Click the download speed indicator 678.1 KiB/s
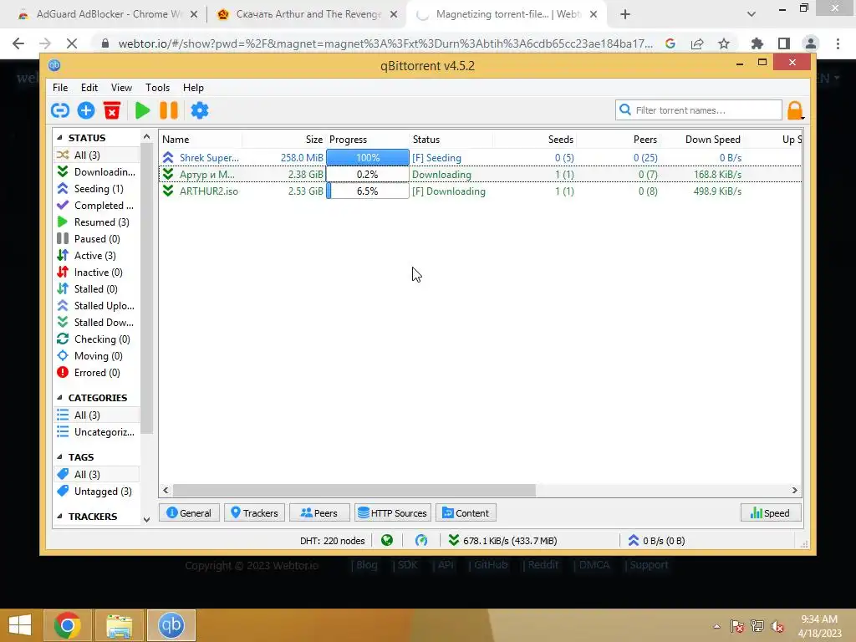The width and height of the screenshot is (856, 642). [x=502, y=541]
